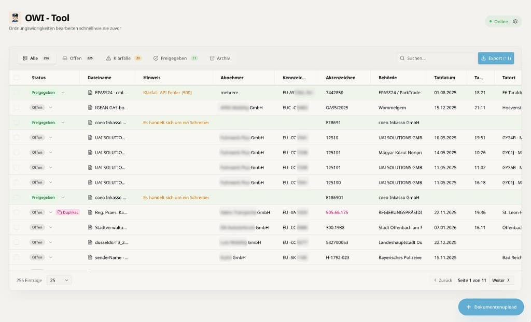This screenshot has width=531, height=322.
Task: Switch to the Offen tab
Action: click(78, 58)
